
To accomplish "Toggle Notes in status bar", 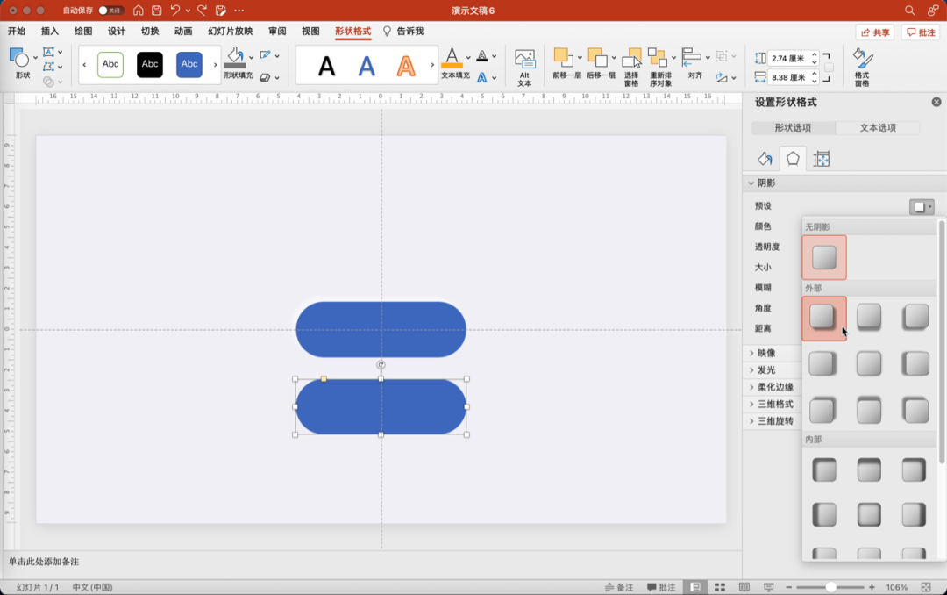I will click(x=619, y=587).
